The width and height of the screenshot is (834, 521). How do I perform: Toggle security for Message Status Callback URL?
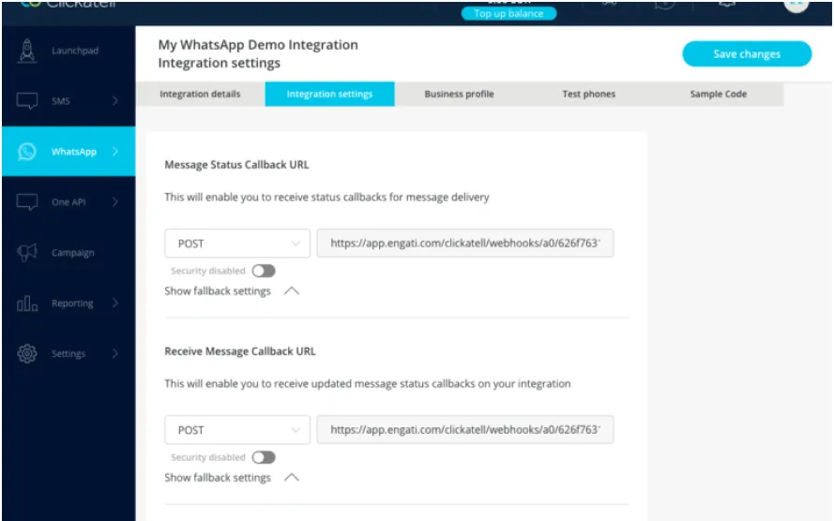264,271
